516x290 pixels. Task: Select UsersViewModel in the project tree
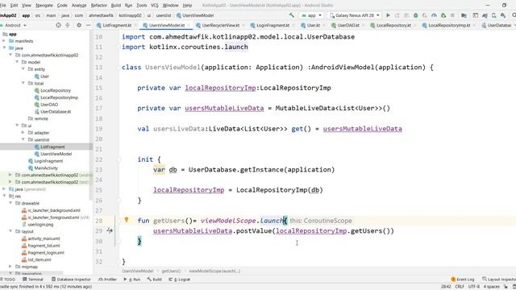tap(53, 154)
